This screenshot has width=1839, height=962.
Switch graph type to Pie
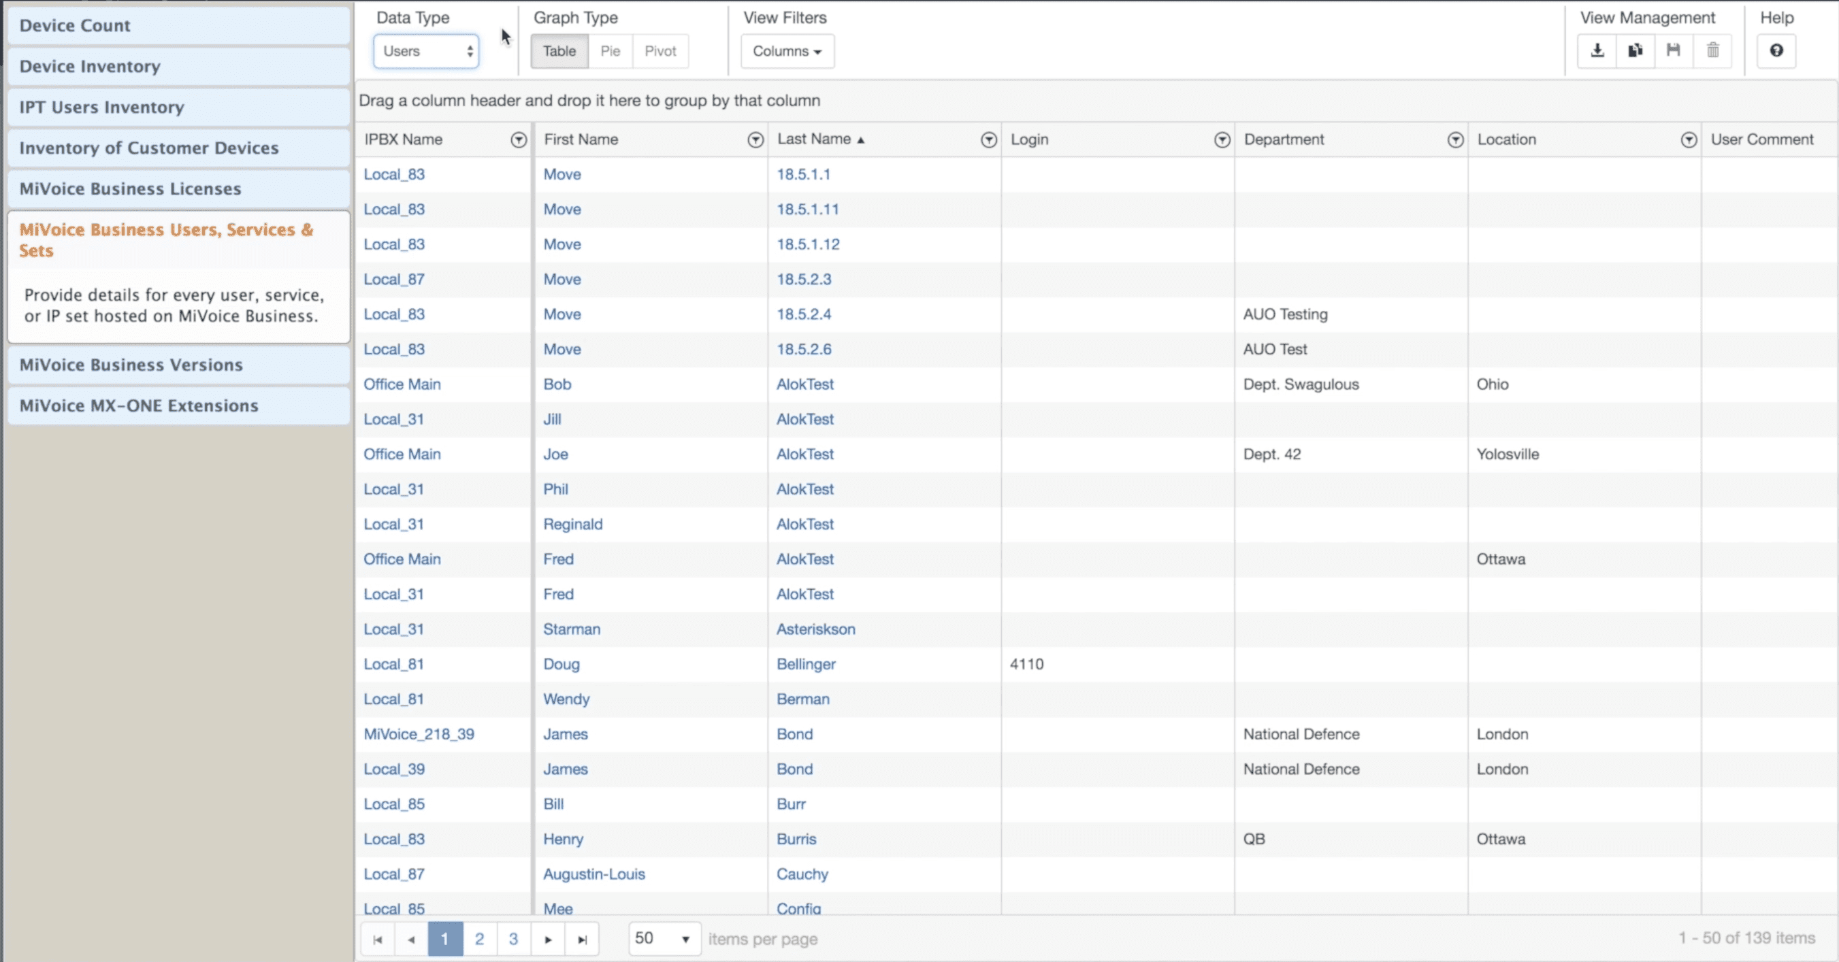tap(610, 52)
